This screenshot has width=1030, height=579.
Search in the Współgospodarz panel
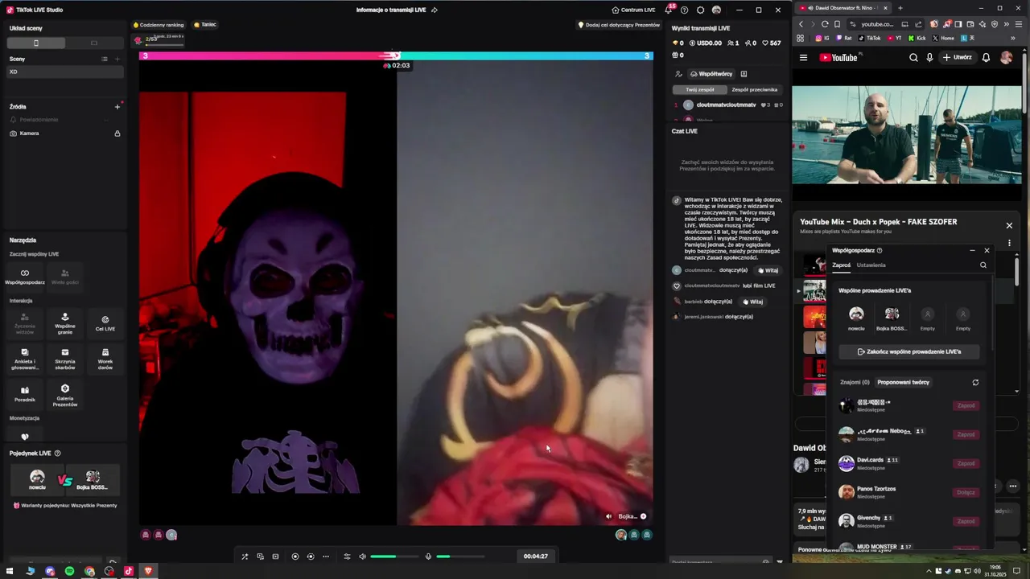pyautogui.click(x=983, y=265)
